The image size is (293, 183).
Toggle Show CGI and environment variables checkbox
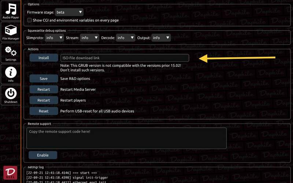pyautogui.click(x=29, y=20)
